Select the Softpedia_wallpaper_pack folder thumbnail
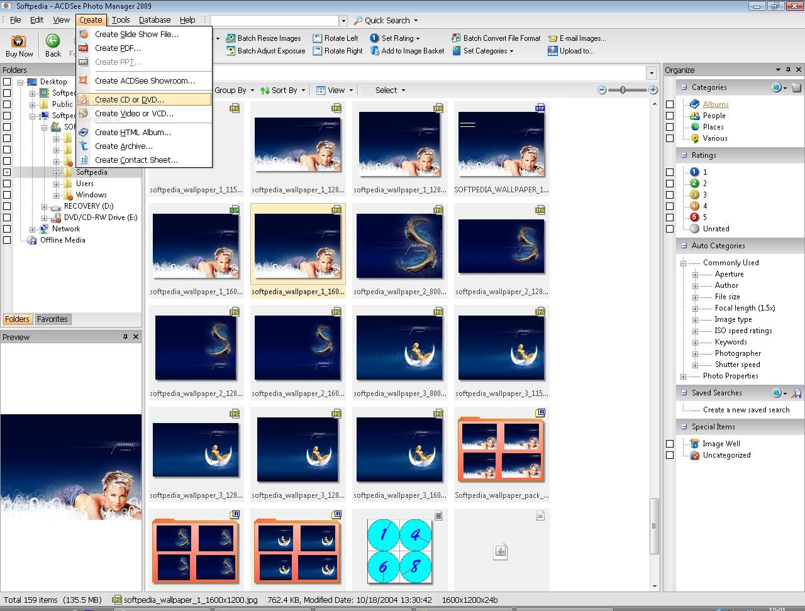 coord(501,450)
